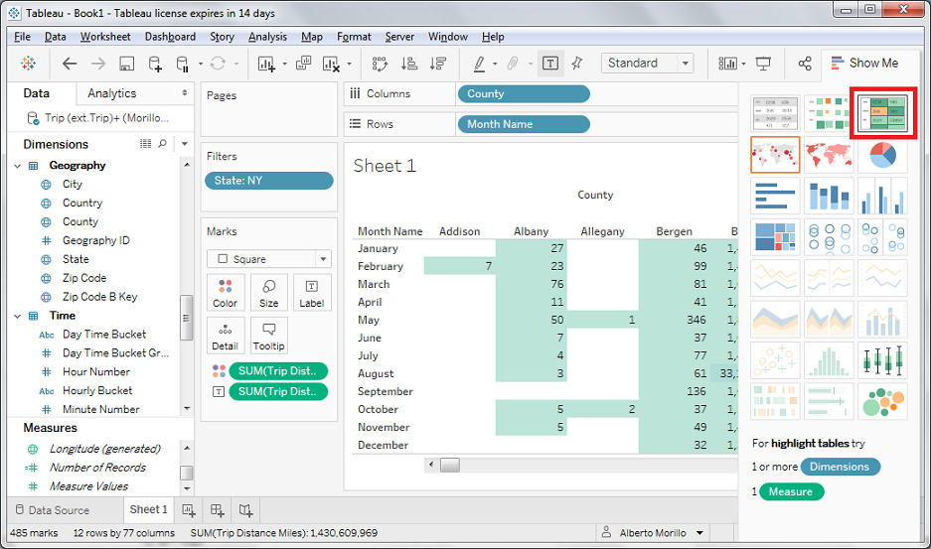
Task: Click the Duplicate sheet icon
Action: coord(303,63)
